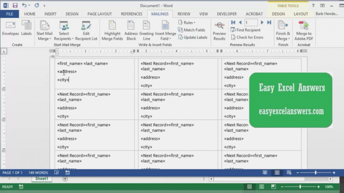Click Find Recipient

[246, 30]
